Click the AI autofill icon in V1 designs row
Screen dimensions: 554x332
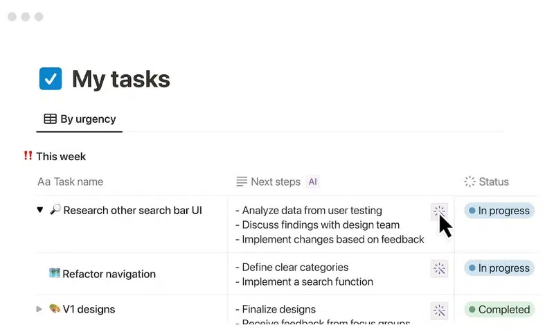tap(439, 311)
